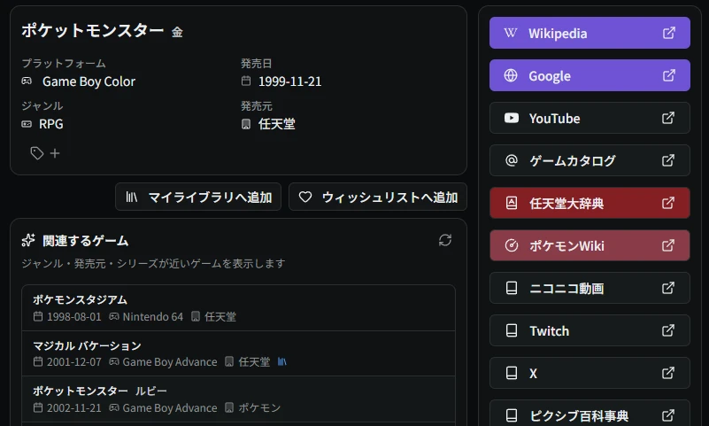Click the heart icon in wishlist button
Image resolution: width=709 pixels, height=426 pixels.
(x=305, y=197)
